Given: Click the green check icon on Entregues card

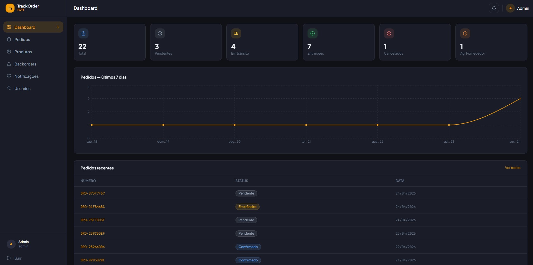Looking at the screenshot, I should tap(312, 33).
